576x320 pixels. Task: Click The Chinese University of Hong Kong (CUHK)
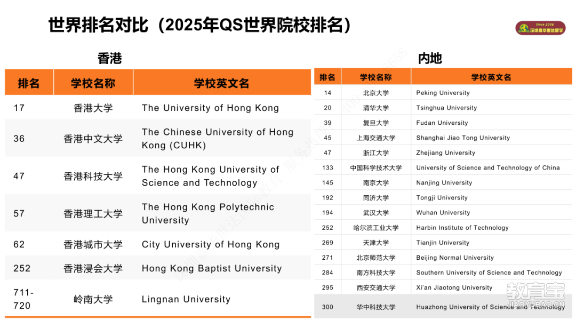tap(218, 139)
